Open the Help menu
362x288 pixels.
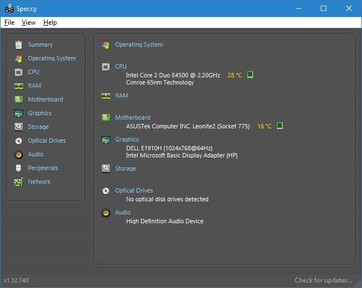pyautogui.click(x=50, y=22)
